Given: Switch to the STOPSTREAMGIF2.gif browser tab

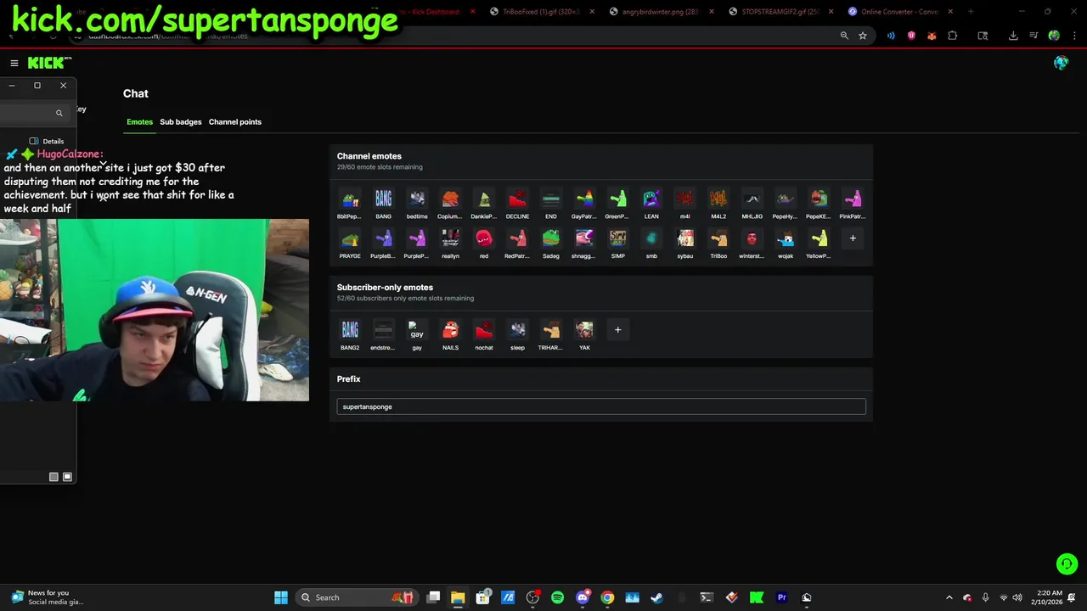Looking at the screenshot, I should point(779,12).
